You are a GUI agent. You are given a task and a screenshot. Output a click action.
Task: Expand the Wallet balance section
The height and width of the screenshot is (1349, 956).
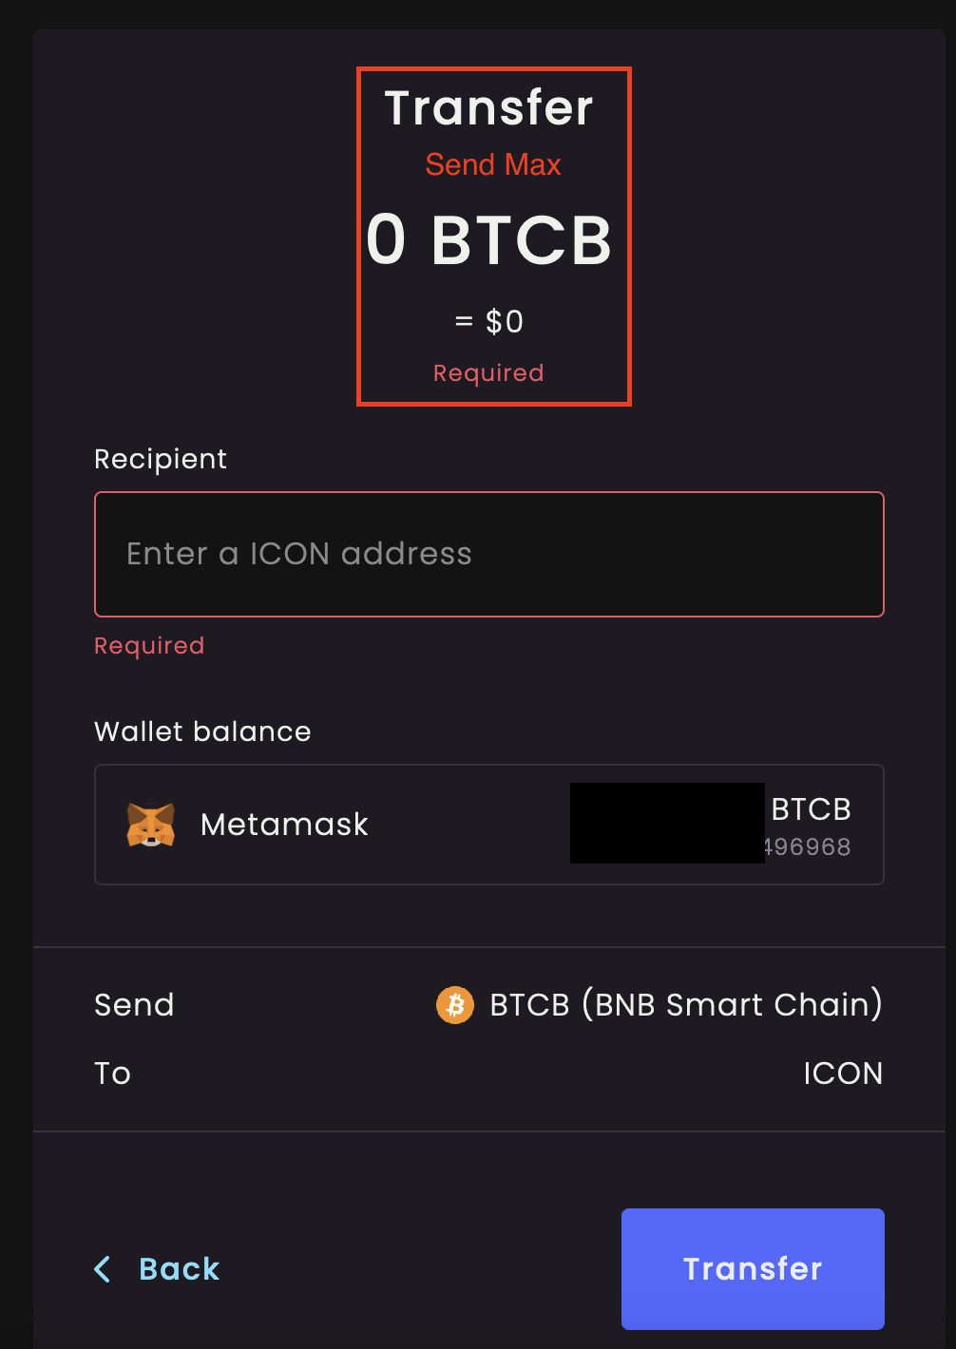202,731
